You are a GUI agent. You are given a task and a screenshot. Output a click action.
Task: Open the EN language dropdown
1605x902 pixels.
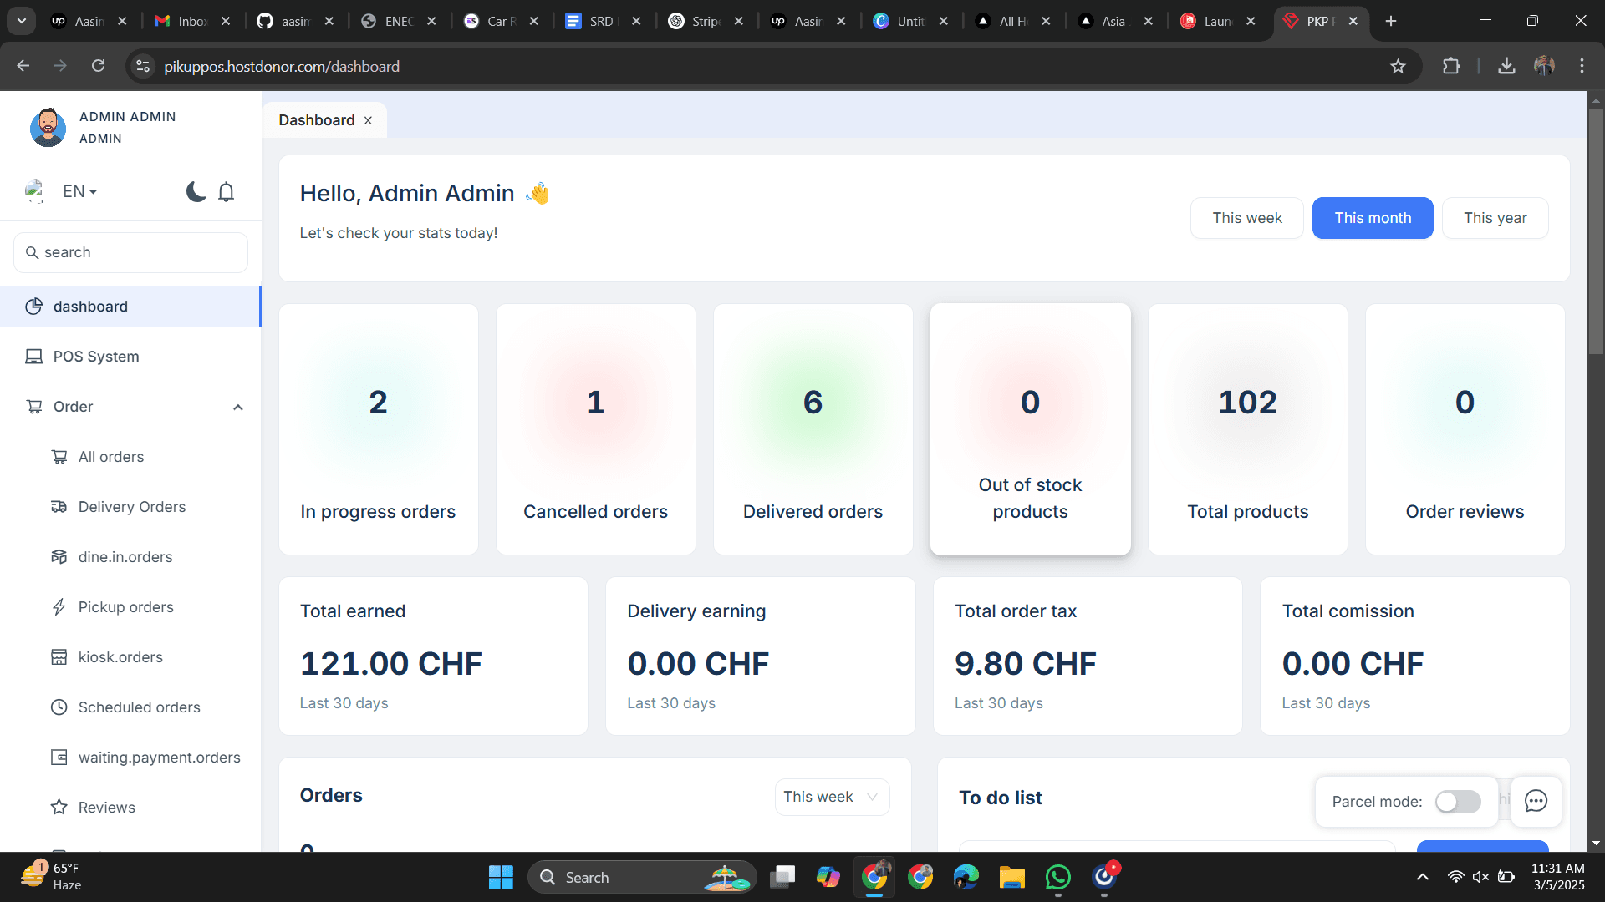(x=80, y=191)
